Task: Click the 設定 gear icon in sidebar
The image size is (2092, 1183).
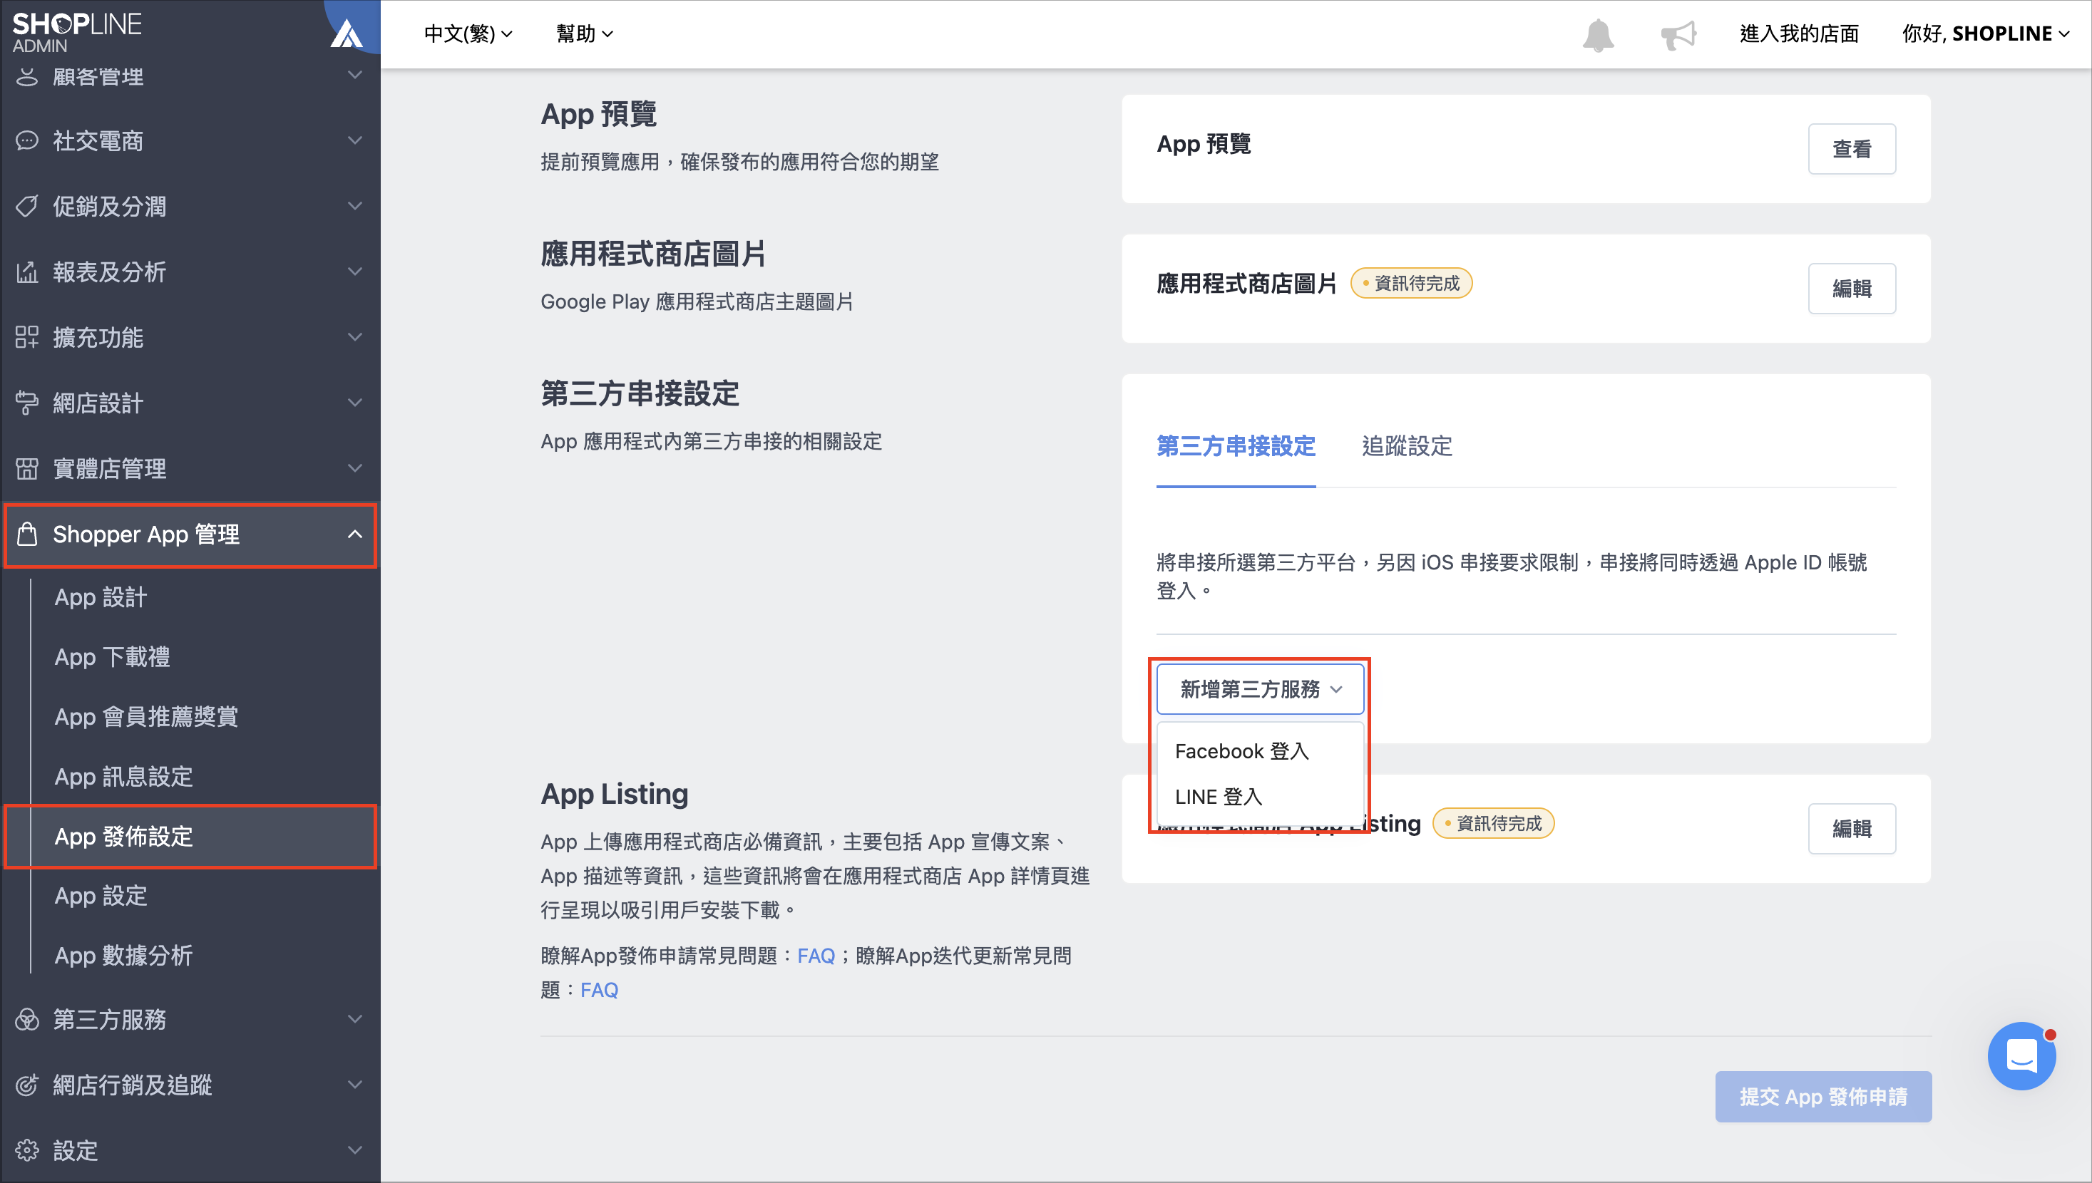Action: coord(27,1150)
